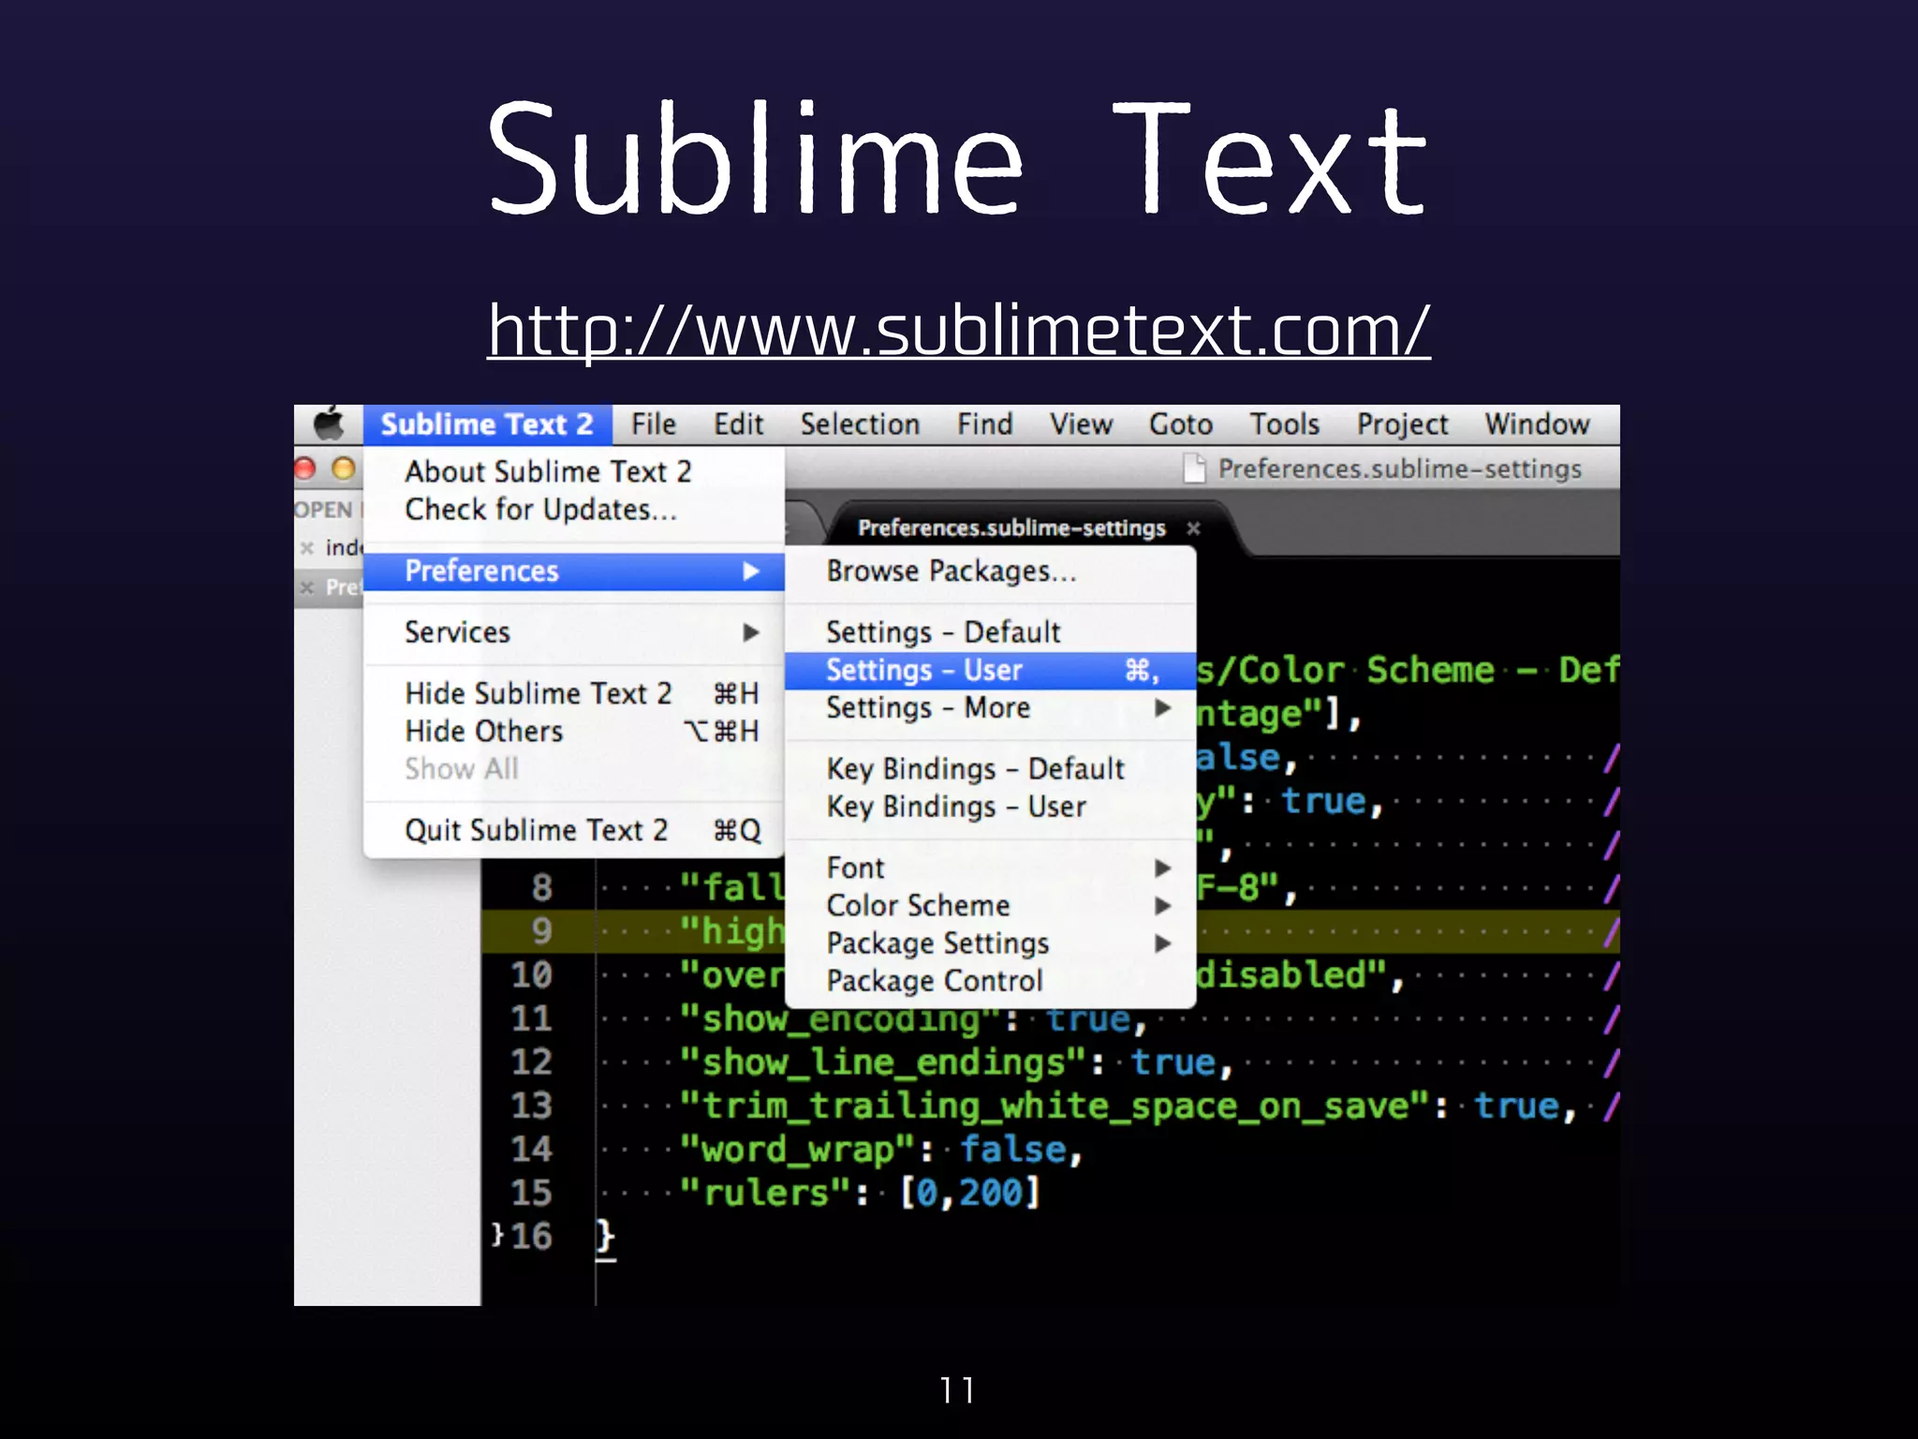Follow the http://www.sublimetext.com/ link
1918x1439 pixels.
click(x=959, y=331)
